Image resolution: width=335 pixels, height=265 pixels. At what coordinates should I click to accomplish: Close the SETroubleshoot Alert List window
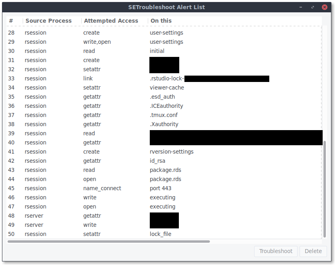coord(325,7)
